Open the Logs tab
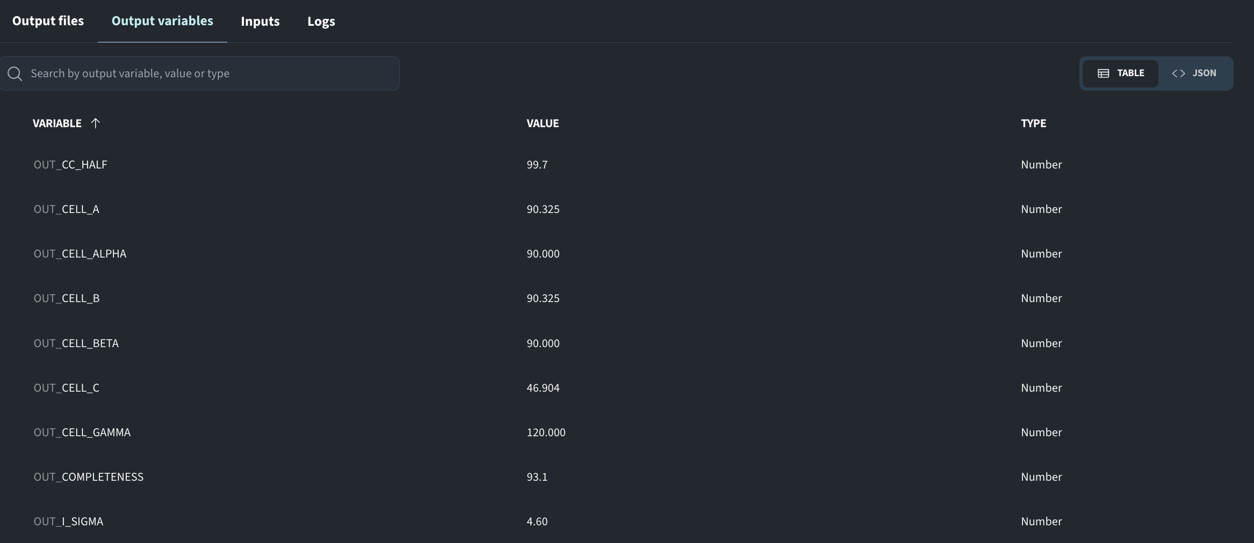This screenshot has height=543, width=1254. 321,21
